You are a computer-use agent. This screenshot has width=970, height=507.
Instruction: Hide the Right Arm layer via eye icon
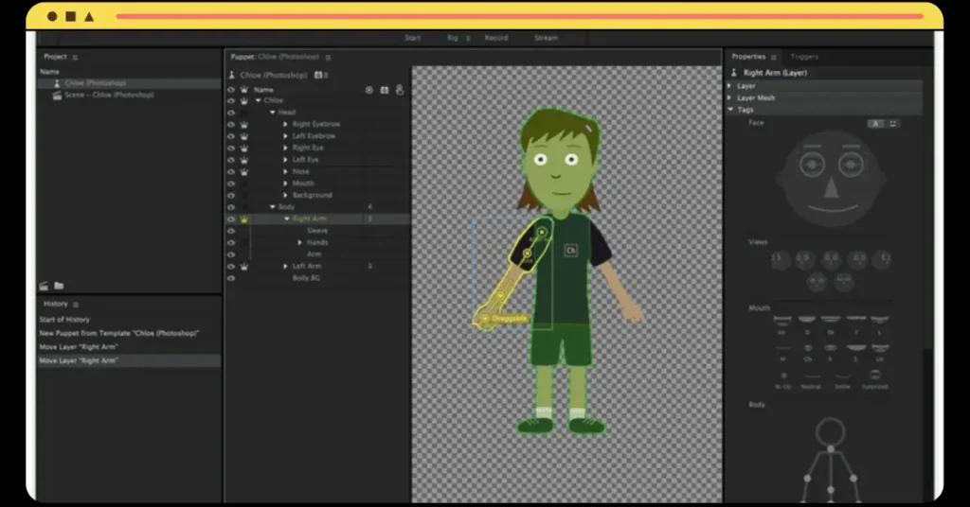coord(231,219)
